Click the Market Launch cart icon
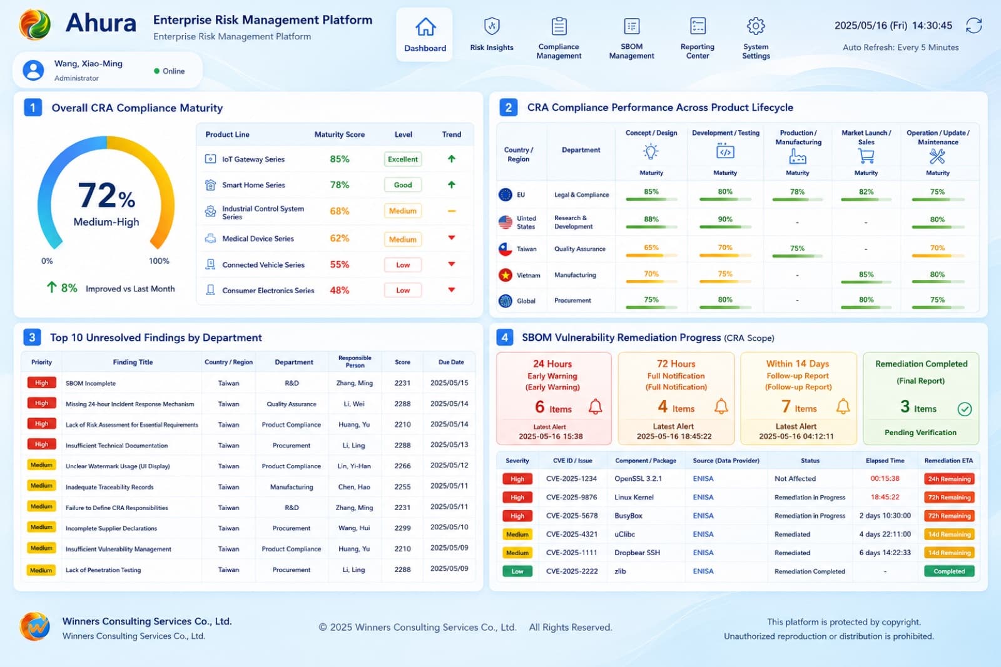Image resolution: width=1001 pixels, height=667 pixels. click(x=866, y=156)
